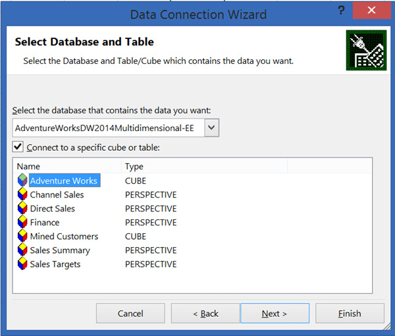Select the Channel Sales list entry
395x336 pixels.
coord(57,194)
